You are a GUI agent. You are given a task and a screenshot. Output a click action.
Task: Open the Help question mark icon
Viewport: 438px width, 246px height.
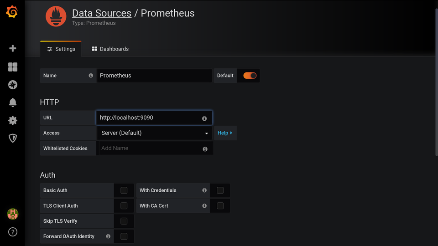click(x=13, y=232)
